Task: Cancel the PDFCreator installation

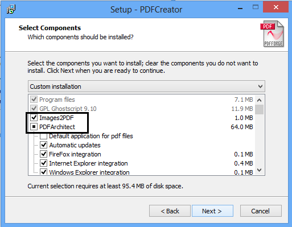Action: 261,211
